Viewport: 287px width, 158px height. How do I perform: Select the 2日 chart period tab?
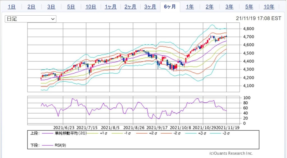[x=31, y=7]
